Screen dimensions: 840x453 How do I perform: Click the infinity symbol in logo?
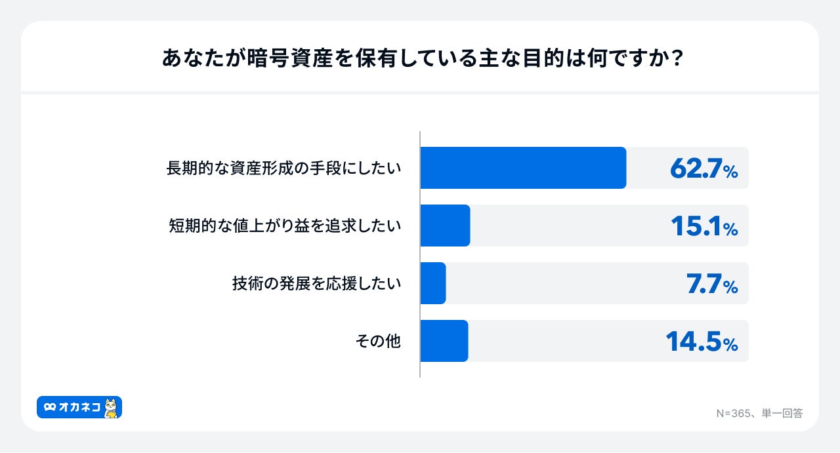point(50,408)
